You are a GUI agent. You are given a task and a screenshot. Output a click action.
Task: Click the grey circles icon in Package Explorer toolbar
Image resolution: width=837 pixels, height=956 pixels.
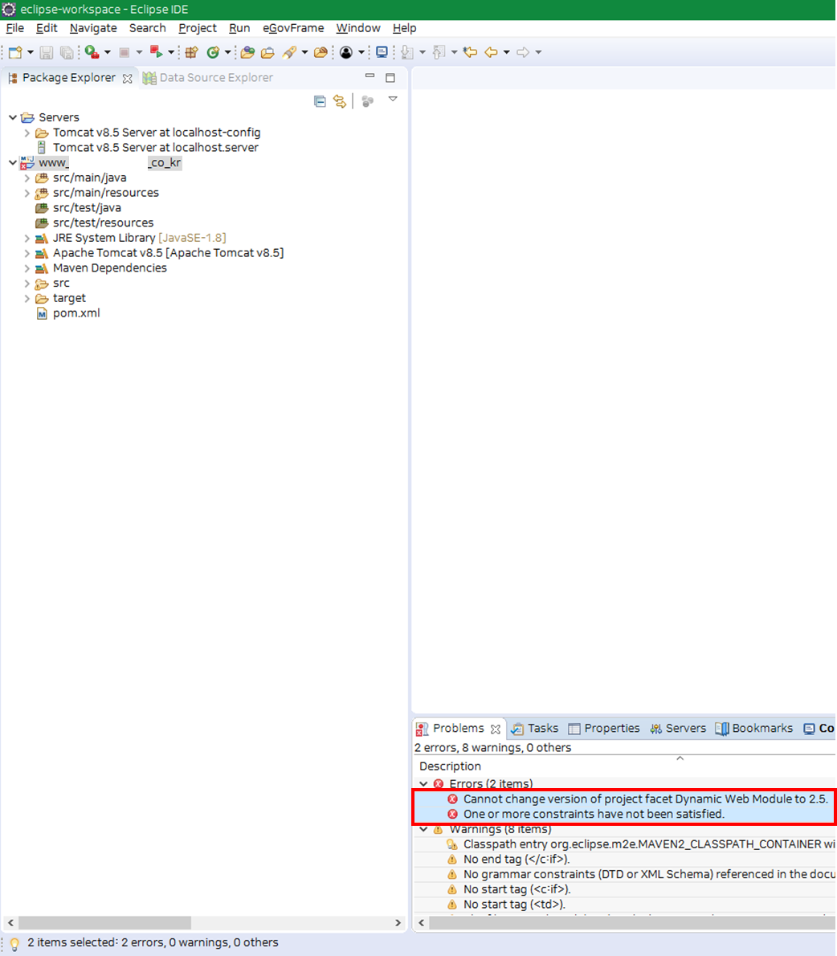pos(368,101)
